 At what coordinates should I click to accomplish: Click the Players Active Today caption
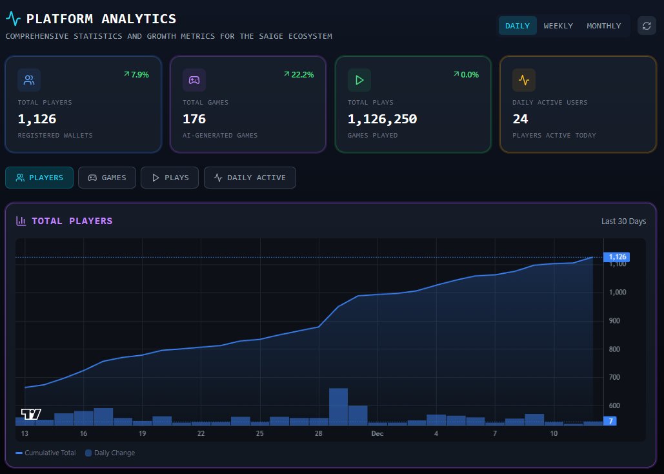coord(554,135)
